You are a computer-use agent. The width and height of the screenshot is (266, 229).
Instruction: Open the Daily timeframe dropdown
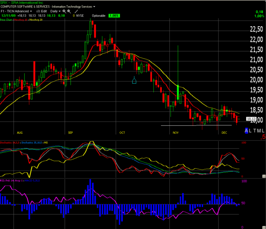tap(55, 11)
